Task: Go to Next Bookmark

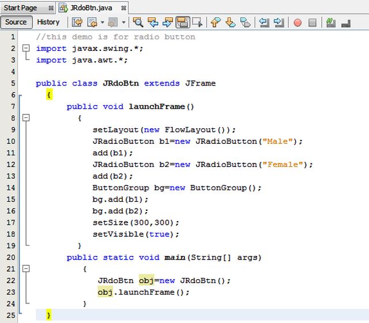Action: 231,23
